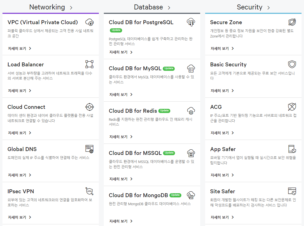This screenshot has height=226, width=304.
Task: Click the Global DNS title
Action: click(x=22, y=149)
